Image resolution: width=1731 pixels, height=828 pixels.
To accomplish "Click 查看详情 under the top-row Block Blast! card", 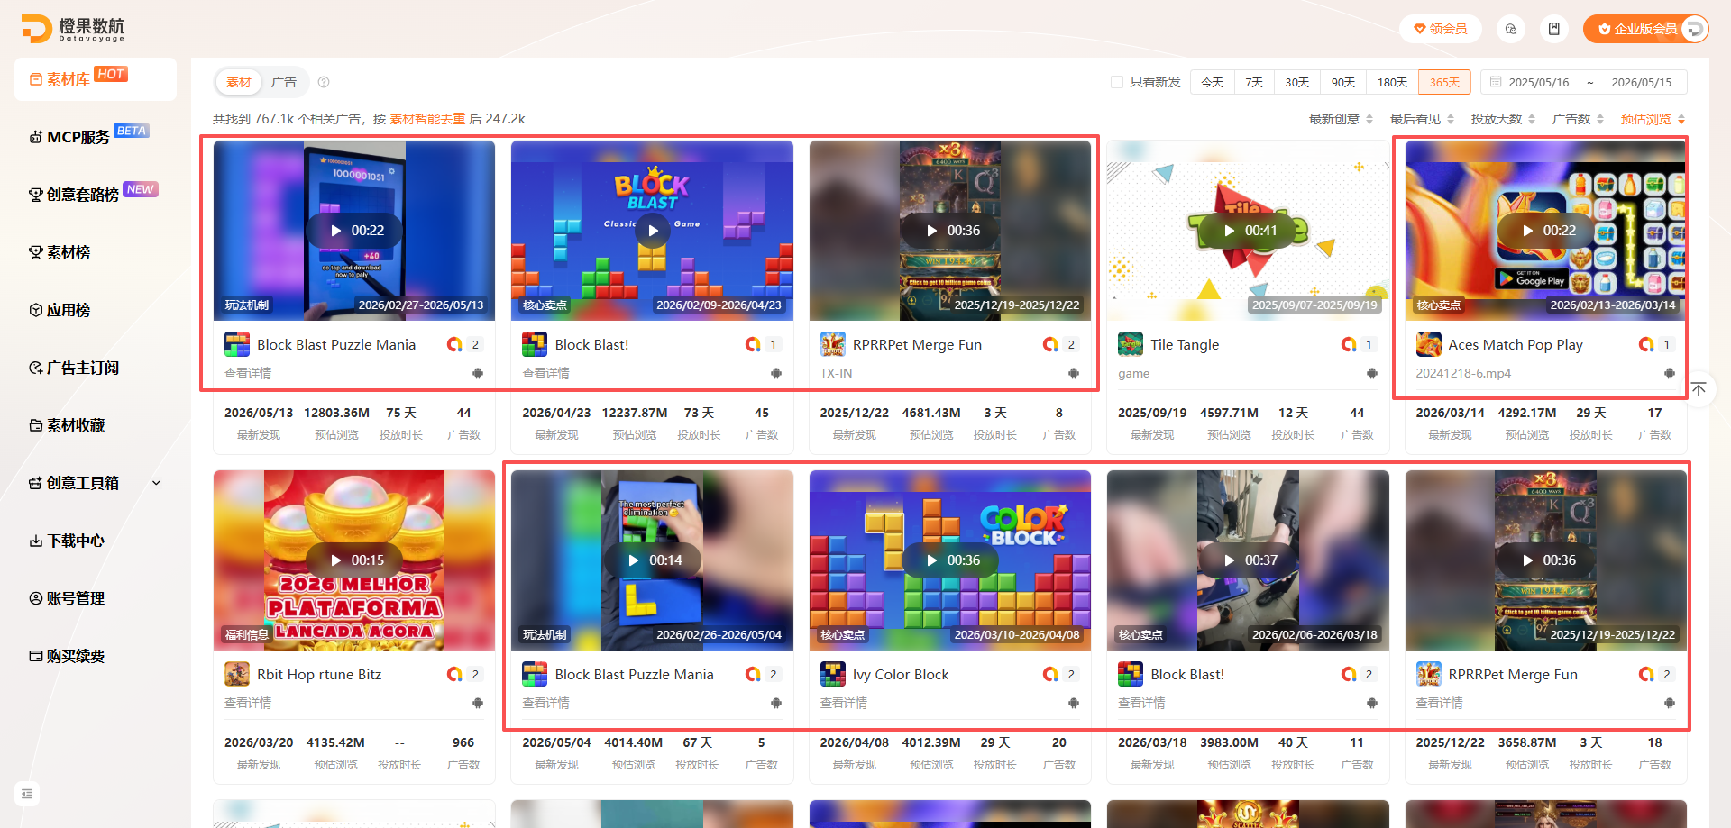I will tap(545, 373).
